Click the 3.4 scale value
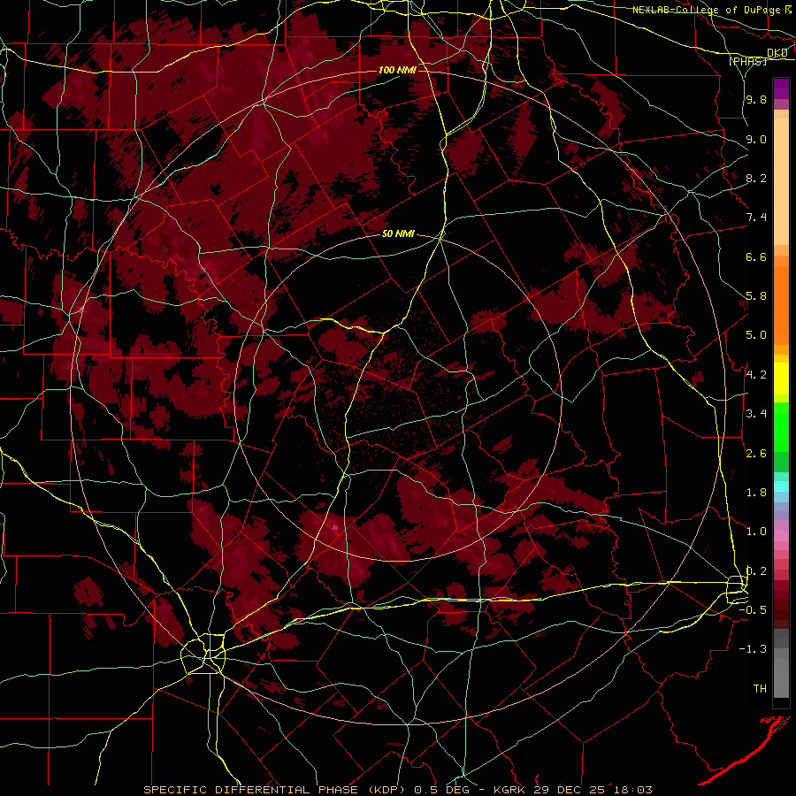Viewport: 796px width, 796px height. 756,414
